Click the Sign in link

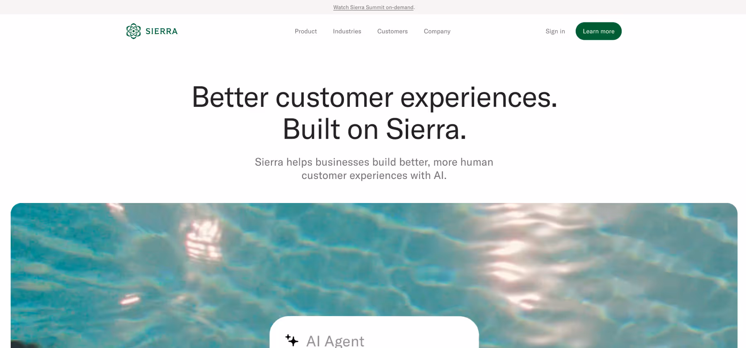(x=555, y=31)
